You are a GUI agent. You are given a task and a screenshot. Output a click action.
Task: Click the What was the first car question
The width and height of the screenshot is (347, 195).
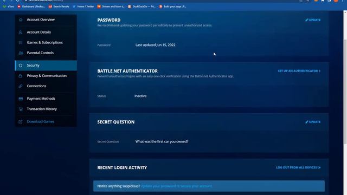(x=162, y=141)
